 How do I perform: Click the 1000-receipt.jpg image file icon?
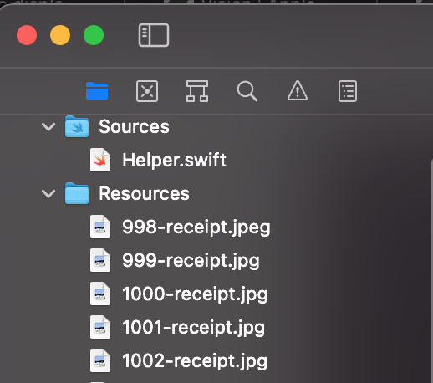pos(100,294)
